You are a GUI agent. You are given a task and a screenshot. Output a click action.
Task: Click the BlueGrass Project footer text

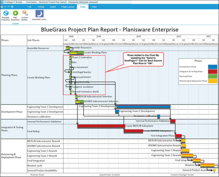(x=37, y=175)
